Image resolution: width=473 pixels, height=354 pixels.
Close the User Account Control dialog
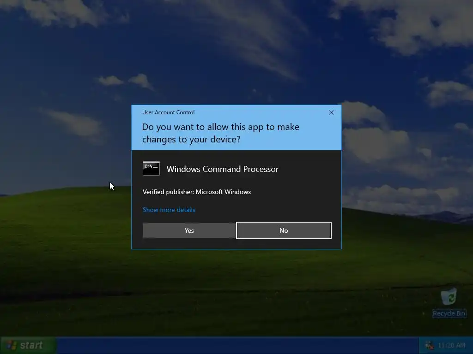tap(331, 112)
